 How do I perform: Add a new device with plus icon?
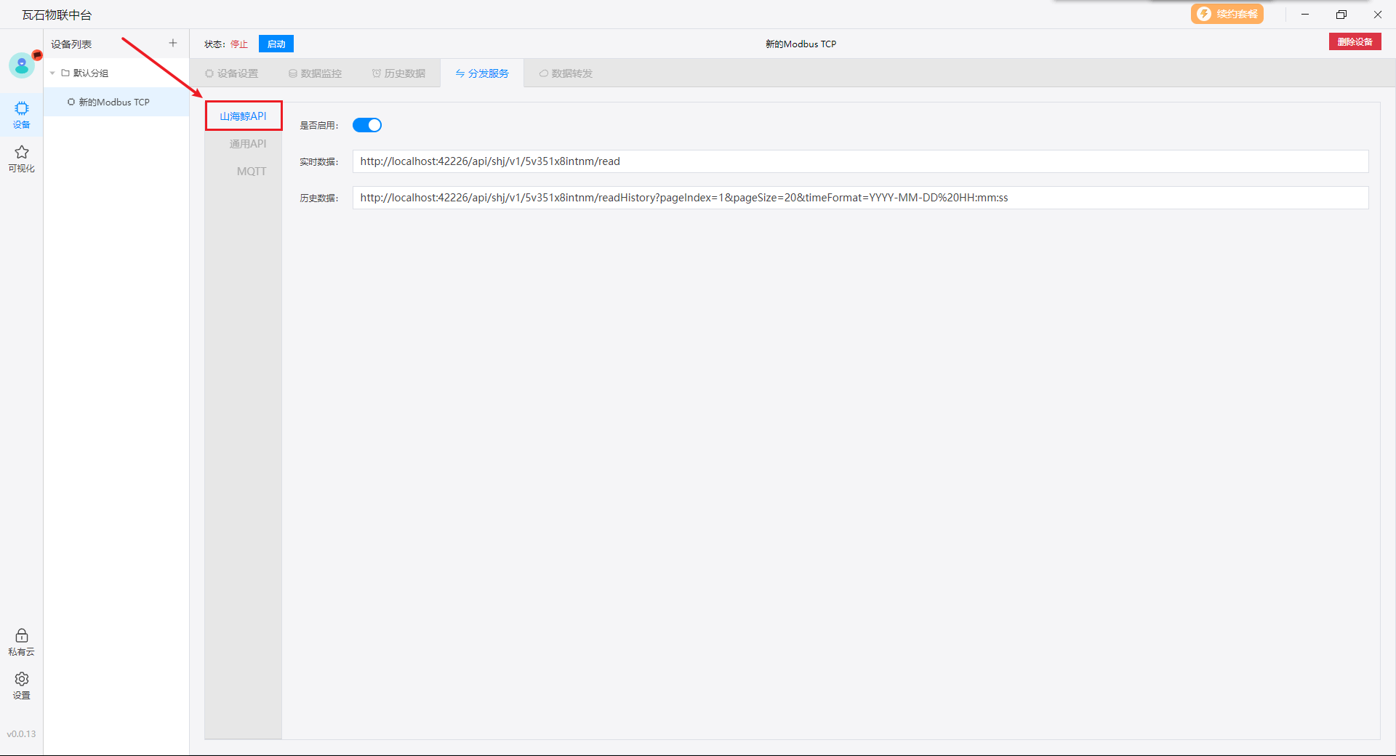[173, 44]
